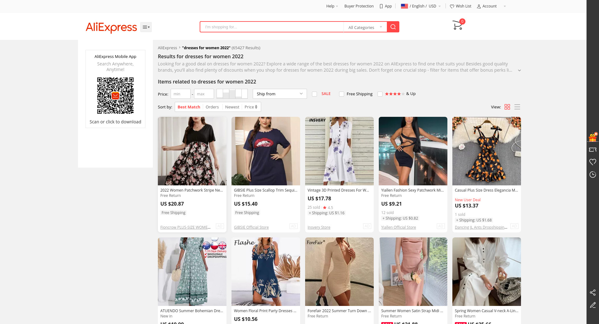
Task: Expand the All Categories dropdown
Action: [365, 27]
